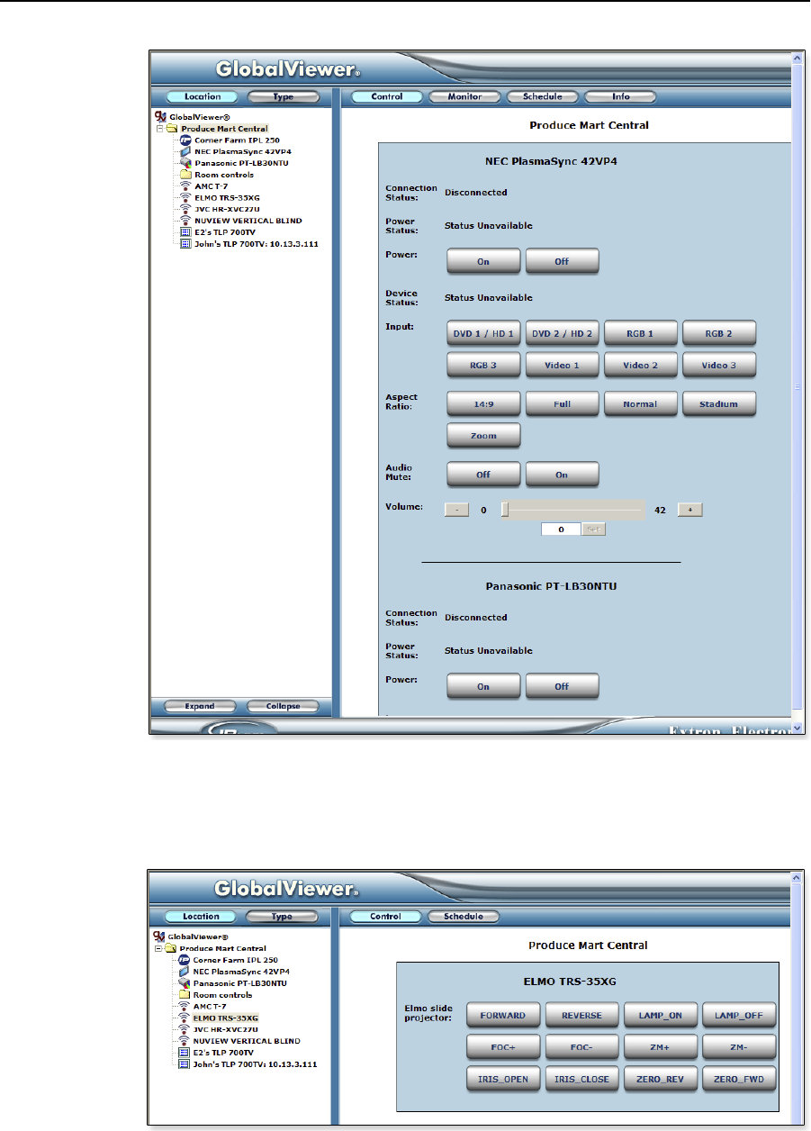This screenshot has height=1131, width=811.
Task: Click AMC T-7 icon in ELMO panel window
Action: [184, 1006]
